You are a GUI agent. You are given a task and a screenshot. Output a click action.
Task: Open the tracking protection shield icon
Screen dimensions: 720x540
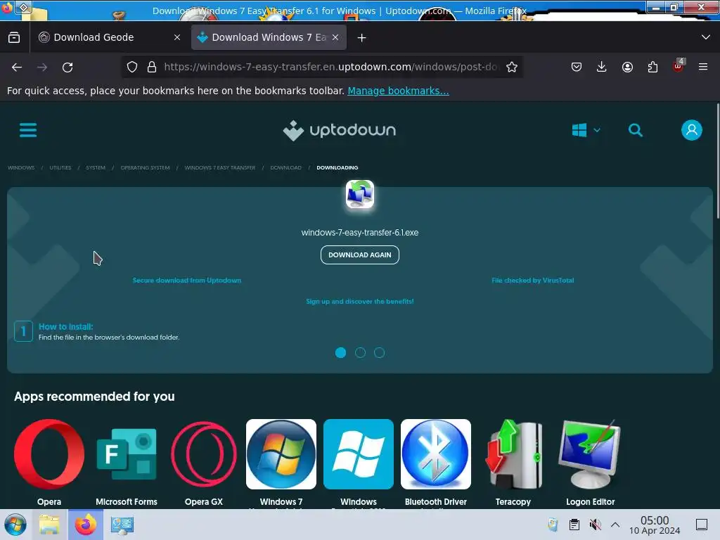[x=132, y=67]
